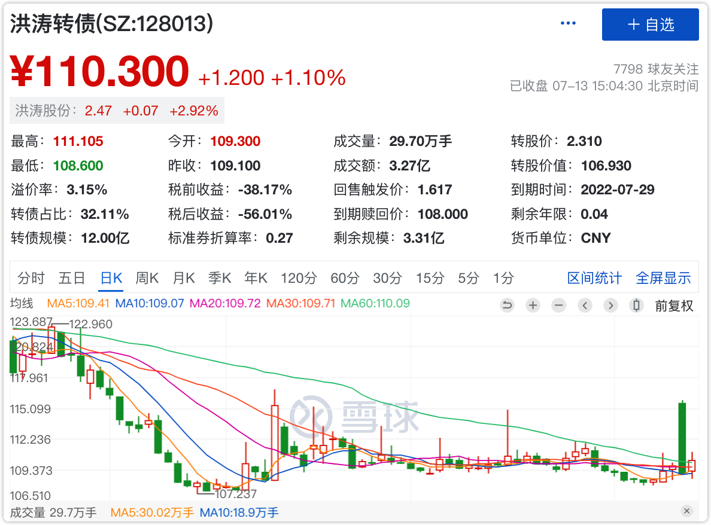This screenshot has width=711, height=525.
Task: Add stock via 自选 button
Action: point(650,25)
